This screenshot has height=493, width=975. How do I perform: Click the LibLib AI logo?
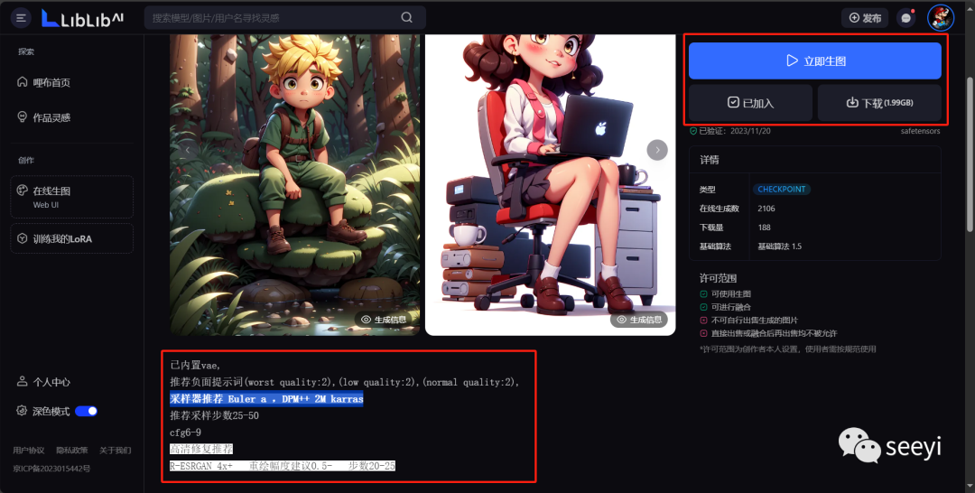coord(82,18)
